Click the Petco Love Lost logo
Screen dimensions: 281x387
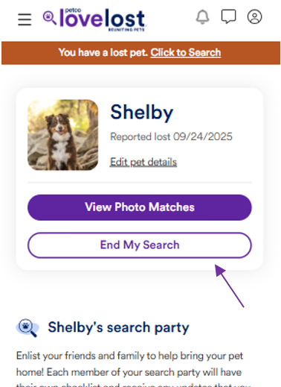coord(94,19)
